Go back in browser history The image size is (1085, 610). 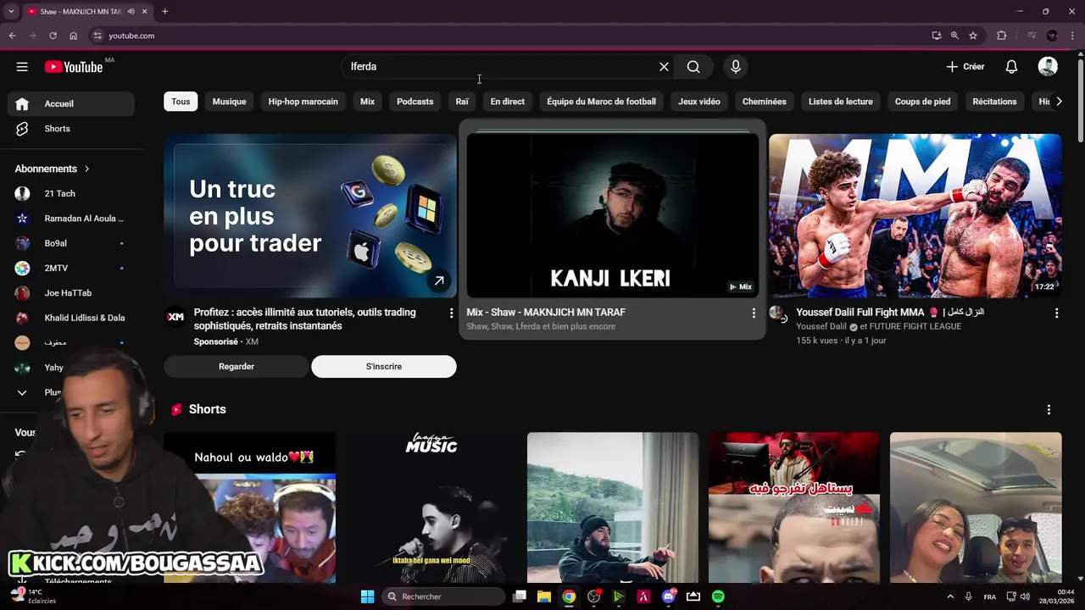(12, 36)
